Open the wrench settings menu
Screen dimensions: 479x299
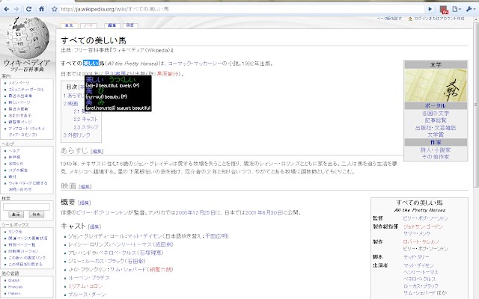pos(471,9)
